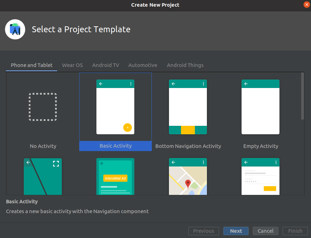311x238 pixels.
Task: Pick the Empty Activity template preview
Action: (261, 107)
